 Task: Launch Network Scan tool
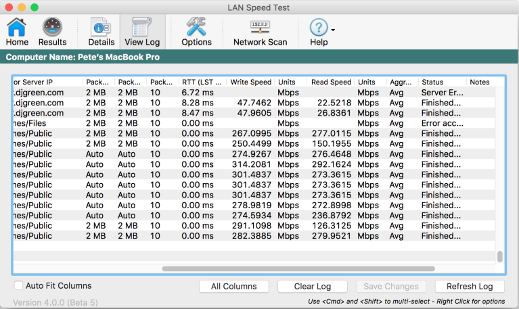click(260, 32)
